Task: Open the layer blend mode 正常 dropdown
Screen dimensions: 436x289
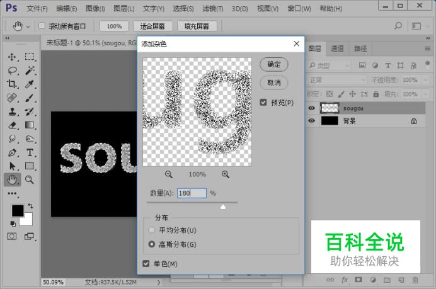Action: pyautogui.click(x=337, y=80)
